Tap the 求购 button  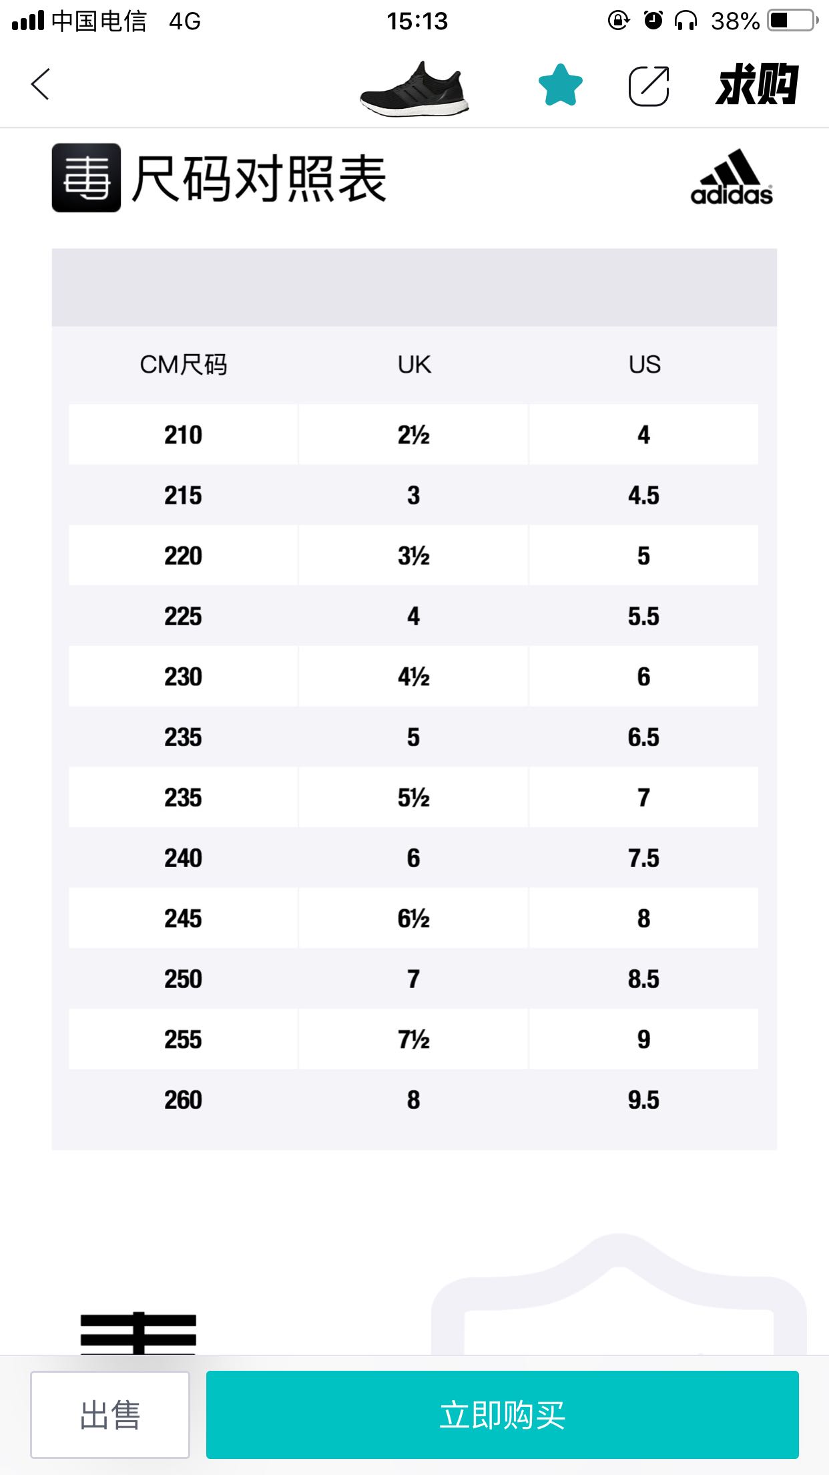tap(756, 85)
